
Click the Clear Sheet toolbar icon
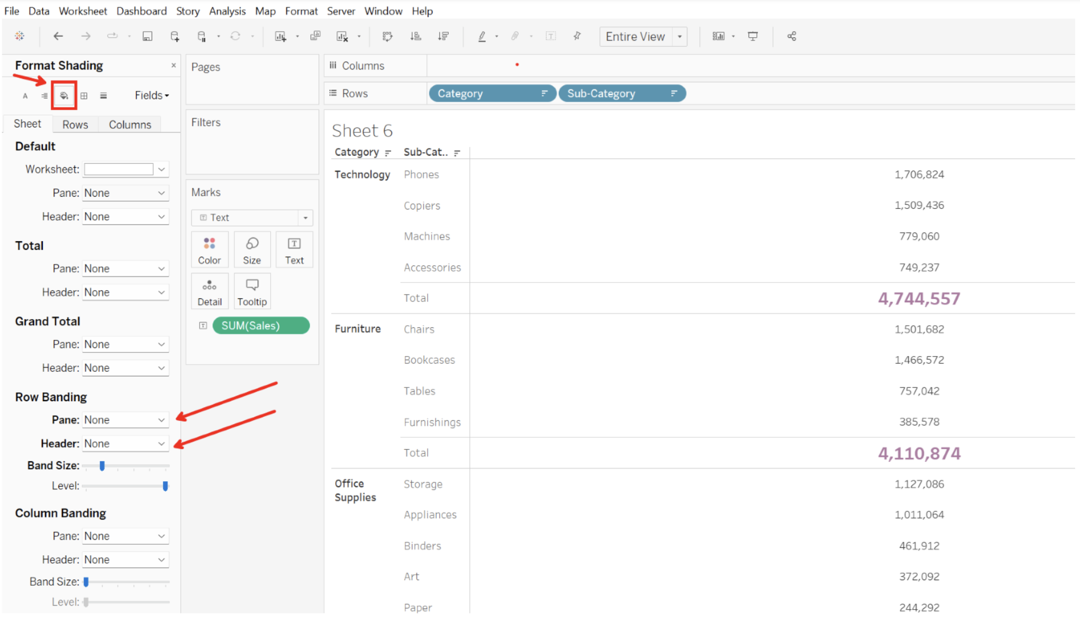point(343,36)
